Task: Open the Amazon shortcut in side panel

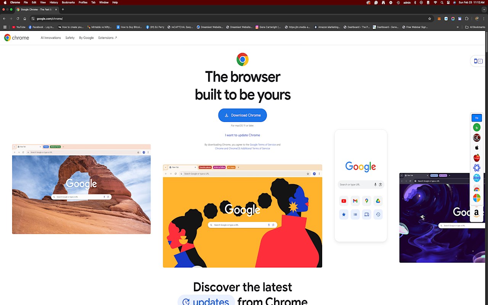Action: (477, 213)
